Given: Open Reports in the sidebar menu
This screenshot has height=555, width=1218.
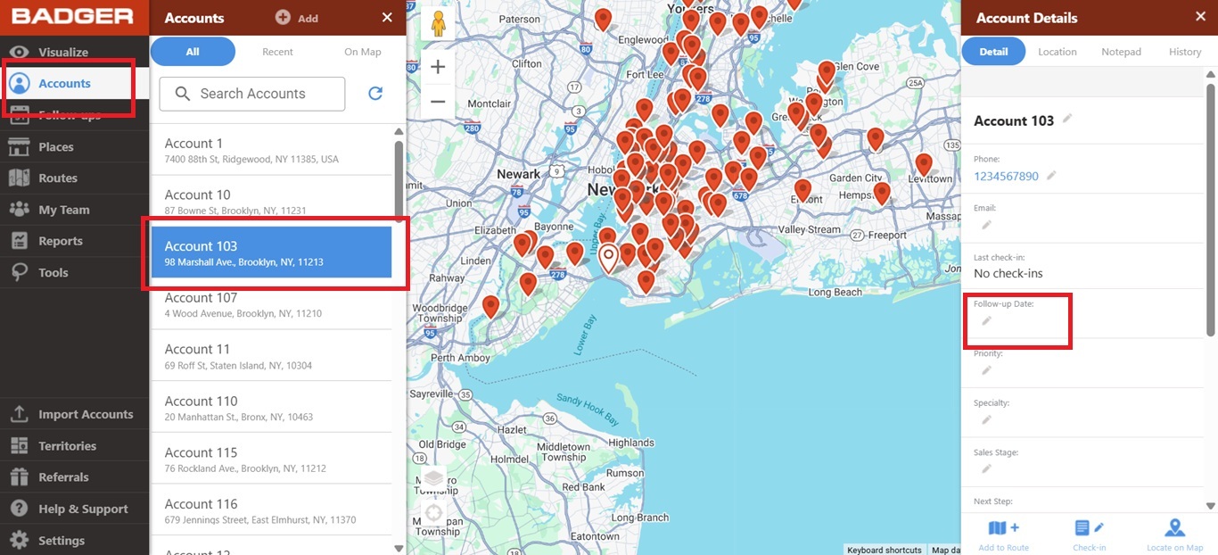Looking at the screenshot, I should point(74,241).
